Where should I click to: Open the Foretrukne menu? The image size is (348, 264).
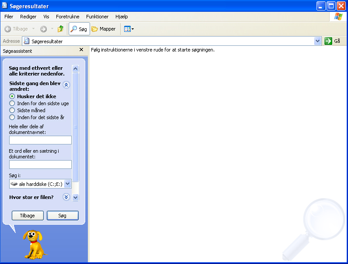pyautogui.click(x=67, y=17)
